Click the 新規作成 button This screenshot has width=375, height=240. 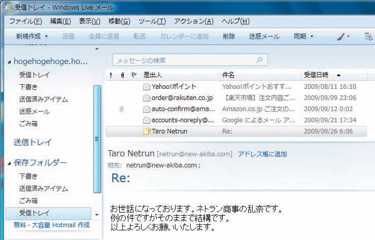coord(28,37)
